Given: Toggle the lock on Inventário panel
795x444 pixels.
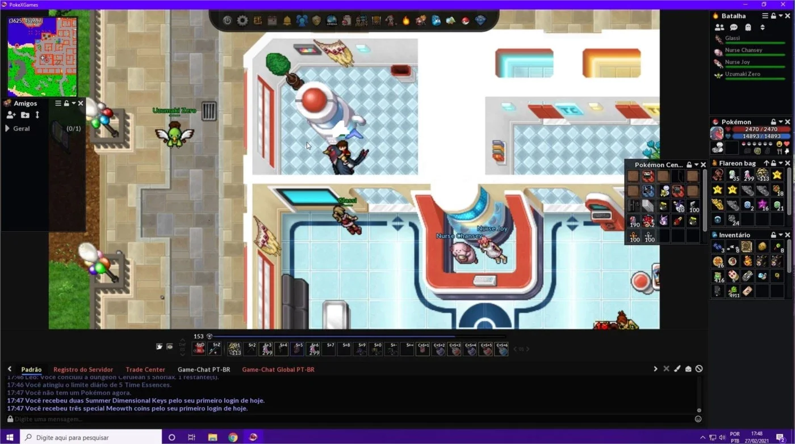Looking at the screenshot, I should [773, 235].
